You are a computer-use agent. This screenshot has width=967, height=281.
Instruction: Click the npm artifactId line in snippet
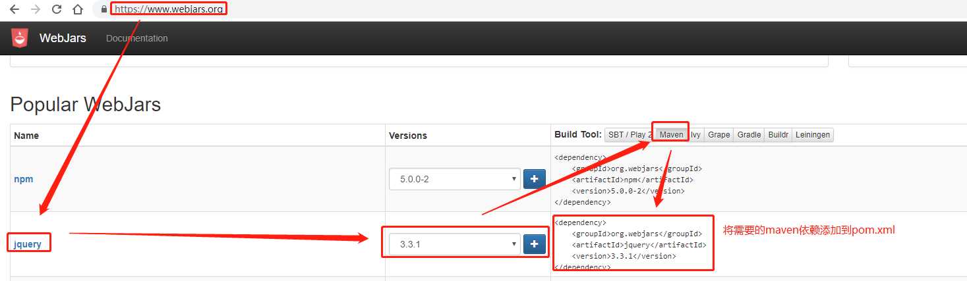(x=632, y=180)
